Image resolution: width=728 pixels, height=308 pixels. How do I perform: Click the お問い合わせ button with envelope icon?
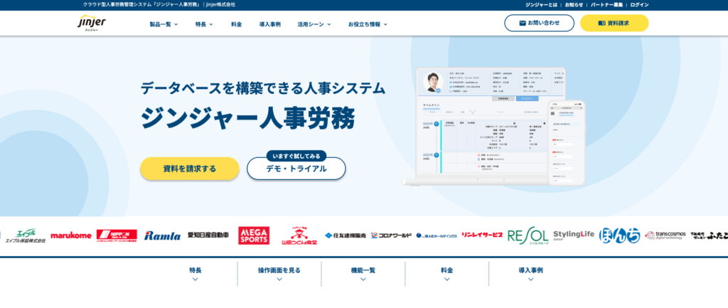(539, 23)
